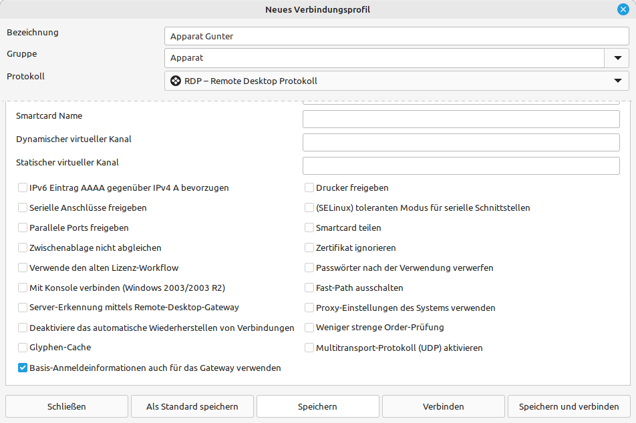The image size is (636, 423).
Task: Enable SELinux toleranten Modus checkbox
Action: coord(309,207)
